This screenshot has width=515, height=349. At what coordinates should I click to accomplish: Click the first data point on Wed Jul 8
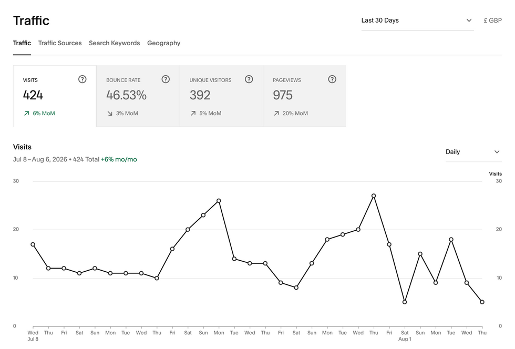pyautogui.click(x=33, y=244)
